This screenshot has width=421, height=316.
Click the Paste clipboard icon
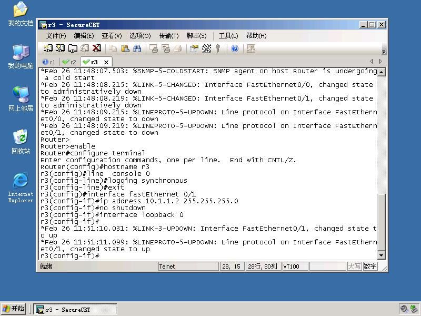125,48
